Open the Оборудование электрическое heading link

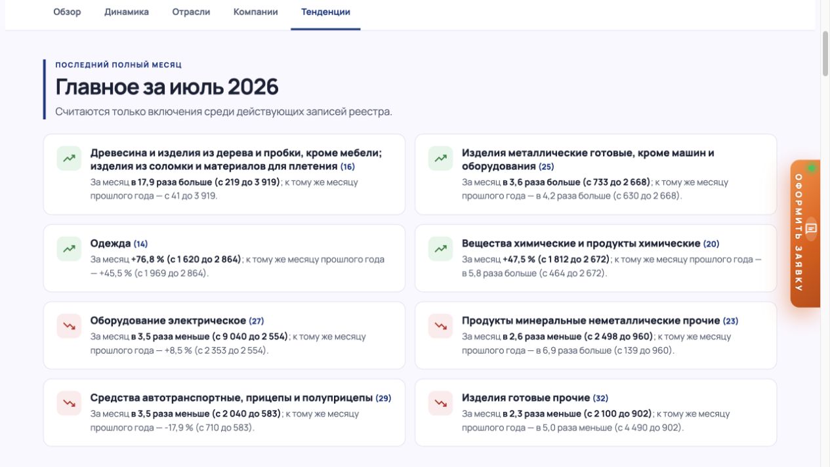pos(168,321)
